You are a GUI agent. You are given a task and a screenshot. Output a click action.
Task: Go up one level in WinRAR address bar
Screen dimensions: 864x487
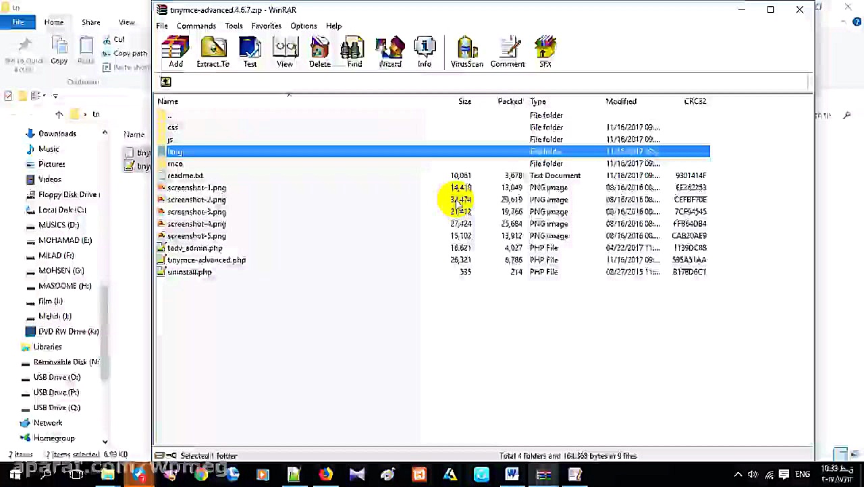(165, 82)
